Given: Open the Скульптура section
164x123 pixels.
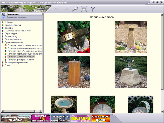Looking at the screenshot, I should coord(11,34).
